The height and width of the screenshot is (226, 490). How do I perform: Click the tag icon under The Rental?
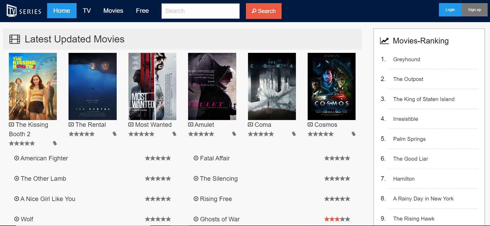(x=115, y=134)
